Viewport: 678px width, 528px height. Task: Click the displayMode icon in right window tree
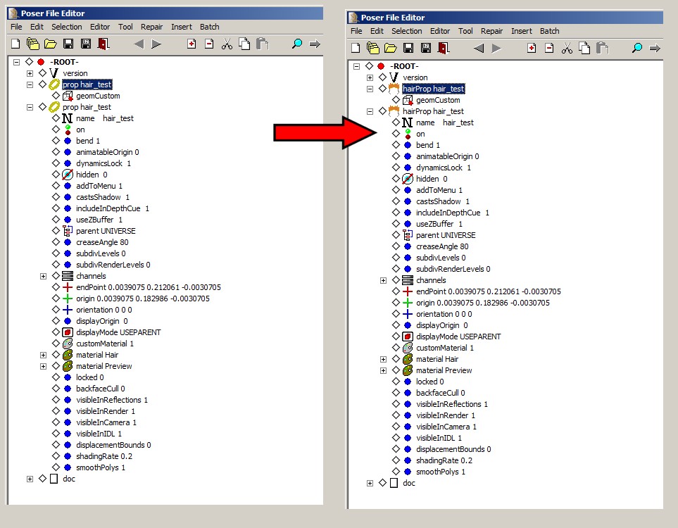408,337
